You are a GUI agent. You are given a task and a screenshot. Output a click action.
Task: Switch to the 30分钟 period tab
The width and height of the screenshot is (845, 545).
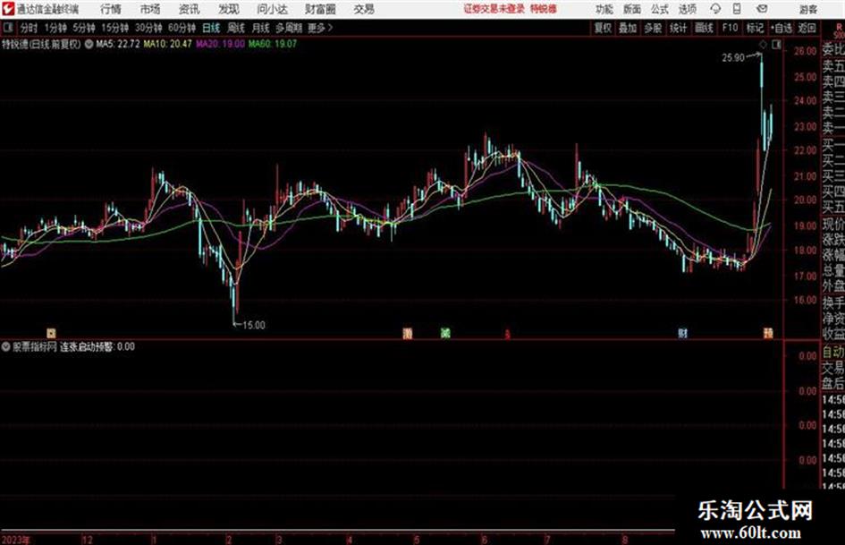pos(148,28)
